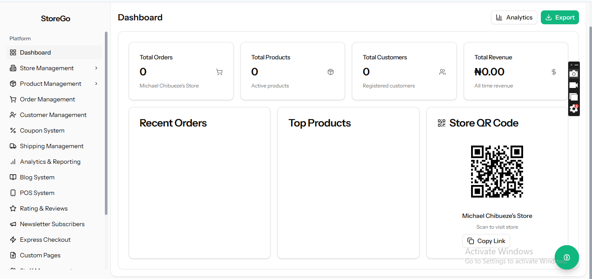592x279 pixels.
Task: Click the green Export button
Action: pos(560,17)
